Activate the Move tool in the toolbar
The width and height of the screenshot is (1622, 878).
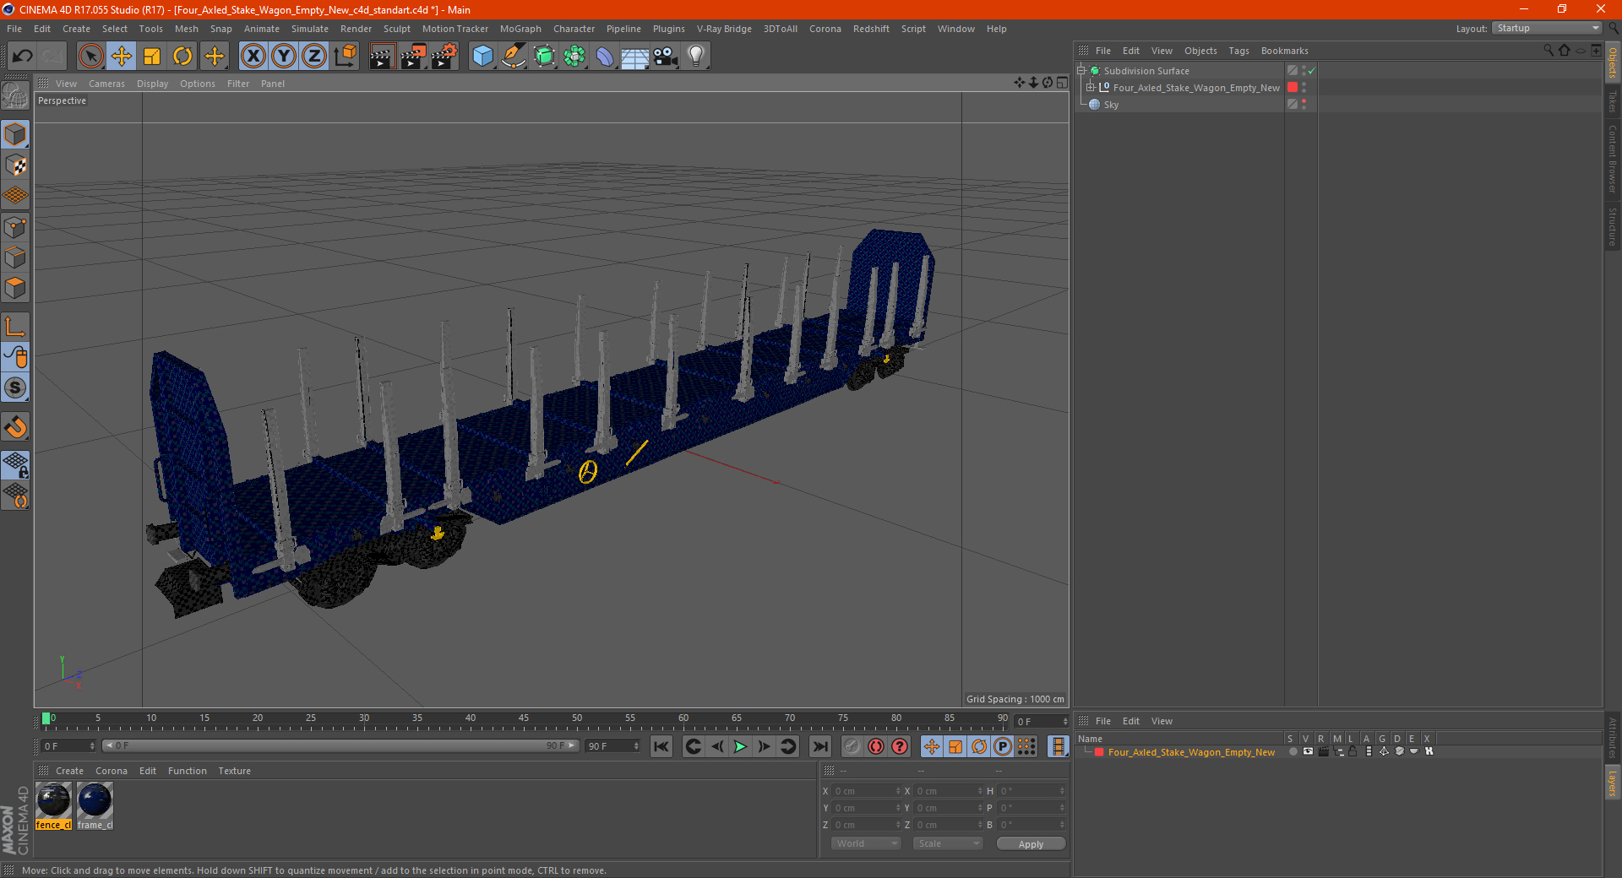[122, 57]
